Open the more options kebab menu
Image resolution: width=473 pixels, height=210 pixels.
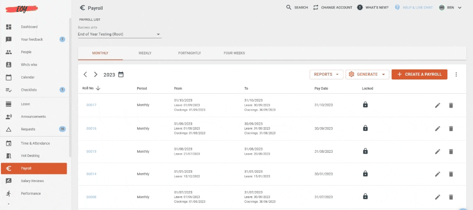[x=456, y=75]
